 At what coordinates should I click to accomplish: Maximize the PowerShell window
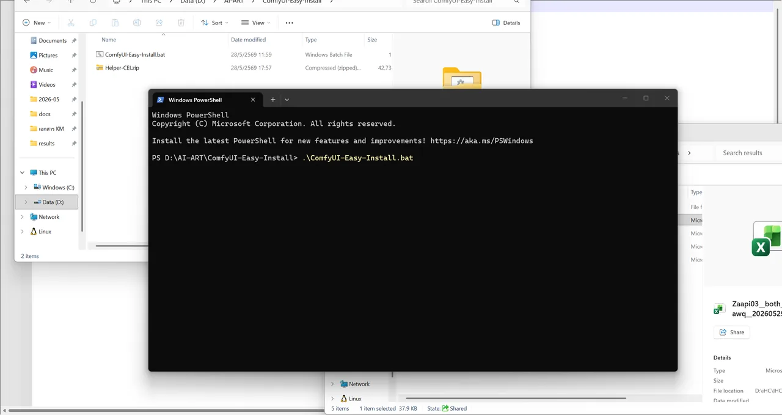pos(646,98)
